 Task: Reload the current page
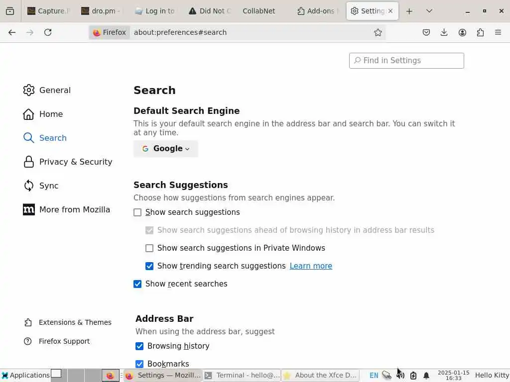48,32
